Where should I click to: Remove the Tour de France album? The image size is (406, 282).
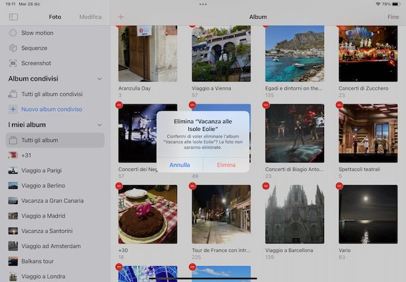click(x=192, y=186)
